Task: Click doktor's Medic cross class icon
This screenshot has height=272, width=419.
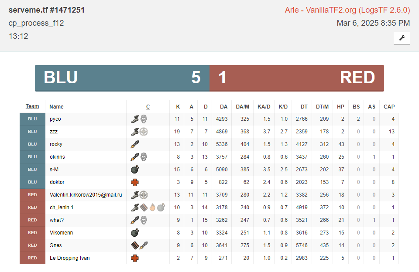Action: tap(135, 182)
